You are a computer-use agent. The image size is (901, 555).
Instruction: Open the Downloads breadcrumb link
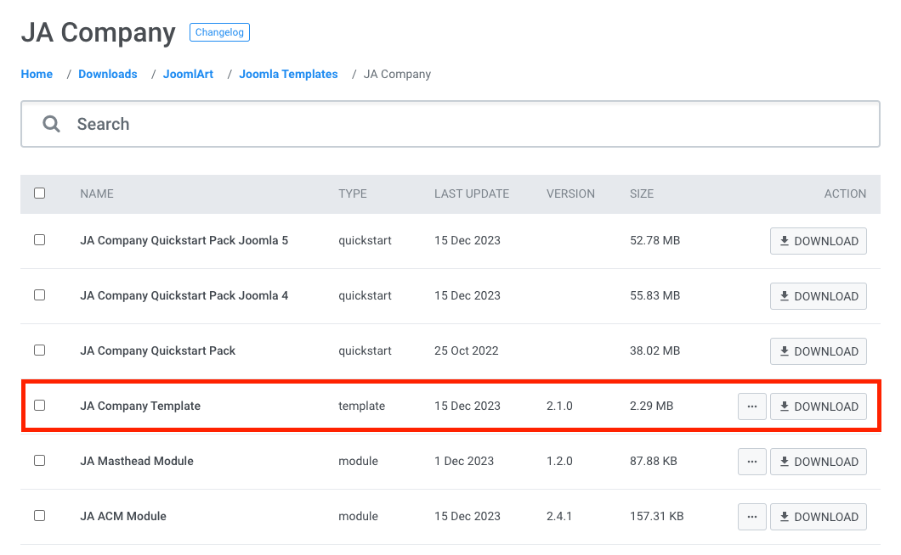(x=108, y=75)
